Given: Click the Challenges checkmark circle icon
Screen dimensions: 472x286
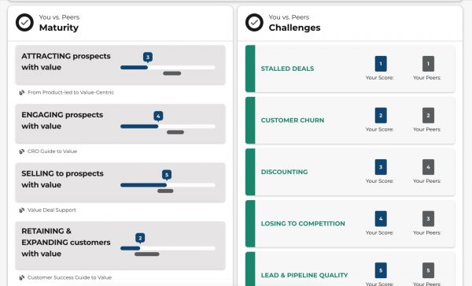Looking at the screenshot, I should [254, 22].
